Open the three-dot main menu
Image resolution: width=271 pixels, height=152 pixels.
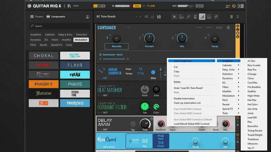point(64,6)
